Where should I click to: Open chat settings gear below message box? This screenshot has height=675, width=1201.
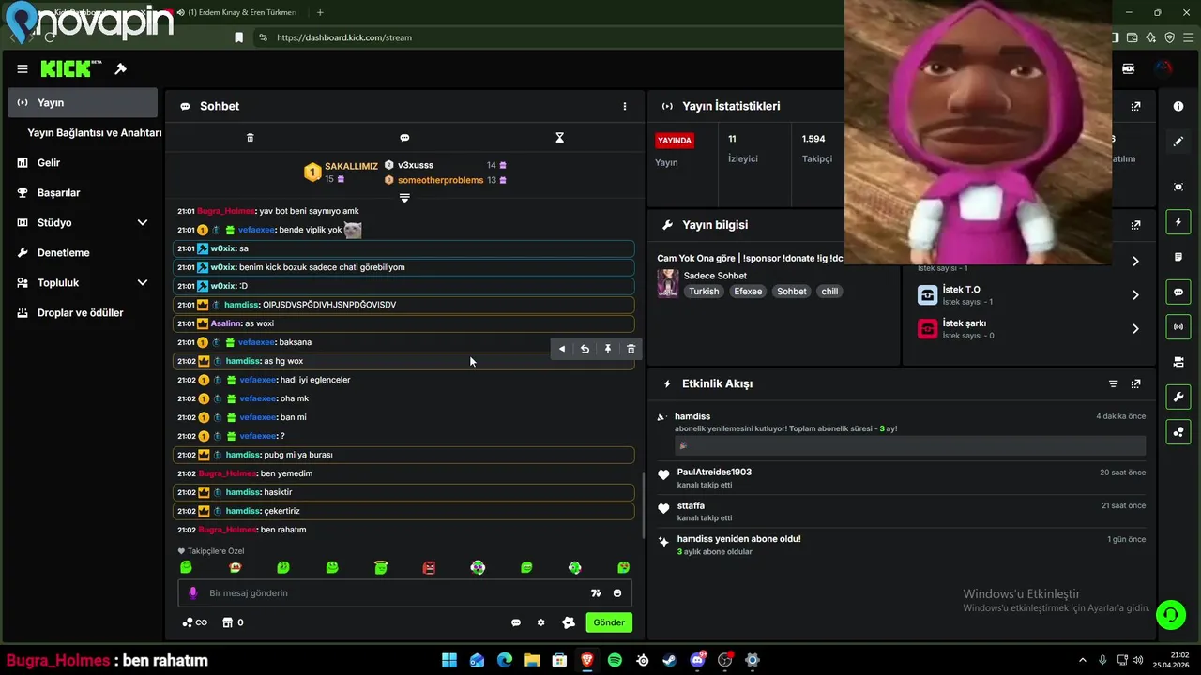coord(540,622)
